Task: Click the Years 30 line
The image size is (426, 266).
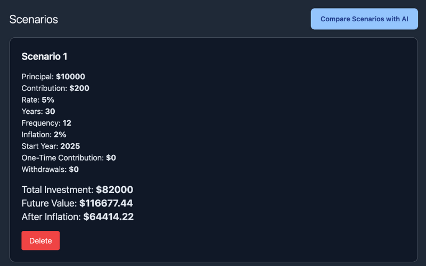Action: tap(38, 112)
